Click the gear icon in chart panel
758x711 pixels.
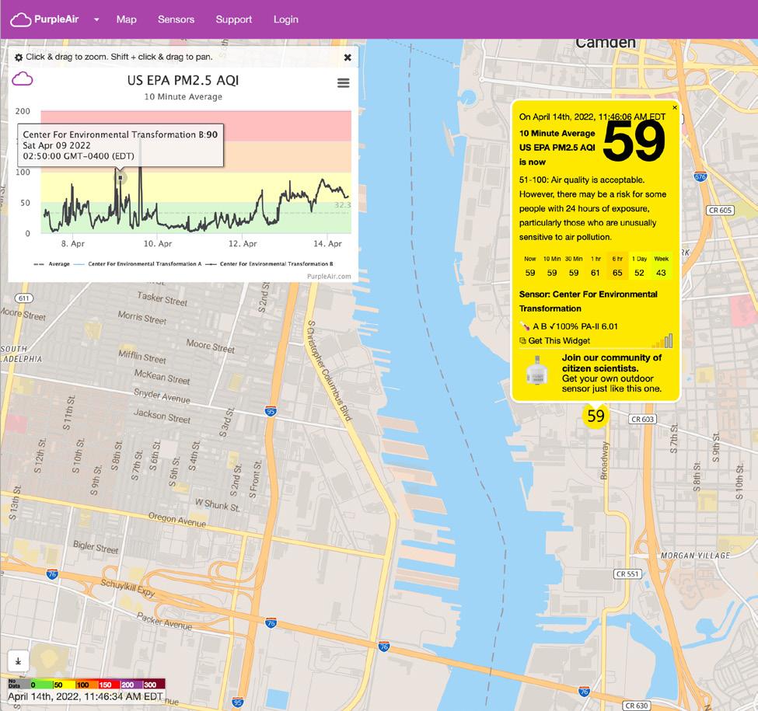click(x=19, y=58)
